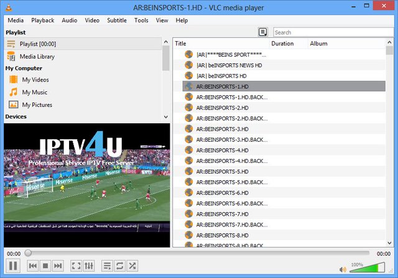
Task: Open the Video menu
Action: click(x=92, y=21)
